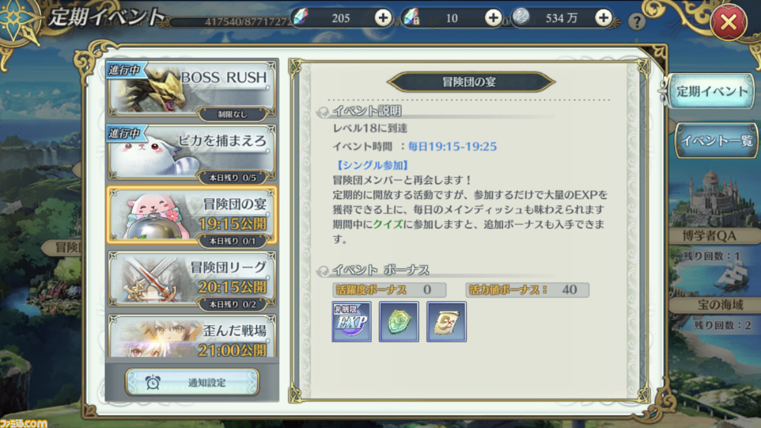Select the BOSS RUSH event entry
Viewport: 761px width, 428px height.
point(191,91)
